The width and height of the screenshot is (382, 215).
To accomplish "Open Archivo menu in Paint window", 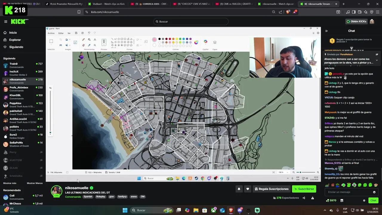I will click(51, 33).
